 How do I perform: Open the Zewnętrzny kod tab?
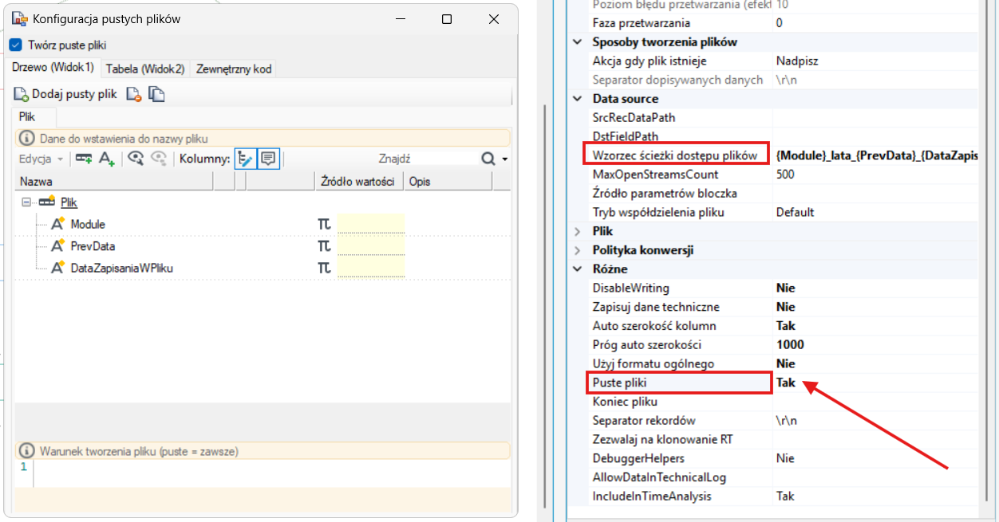(234, 69)
